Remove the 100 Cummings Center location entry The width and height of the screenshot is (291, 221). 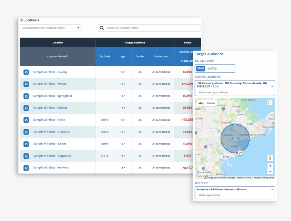click(272, 86)
